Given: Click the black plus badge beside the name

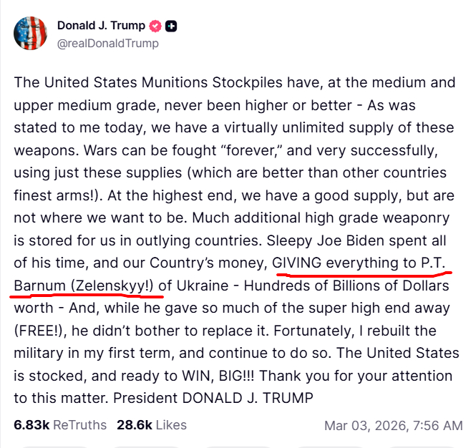Looking at the screenshot, I should pos(171,26).
